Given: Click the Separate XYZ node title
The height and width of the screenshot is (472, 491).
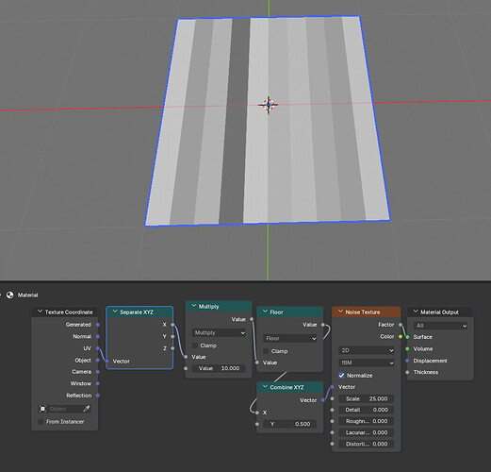Looking at the screenshot, I should click(x=137, y=312).
